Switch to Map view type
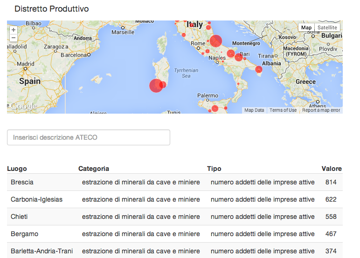This screenshot has height=258, width=360. [x=306, y=27]
